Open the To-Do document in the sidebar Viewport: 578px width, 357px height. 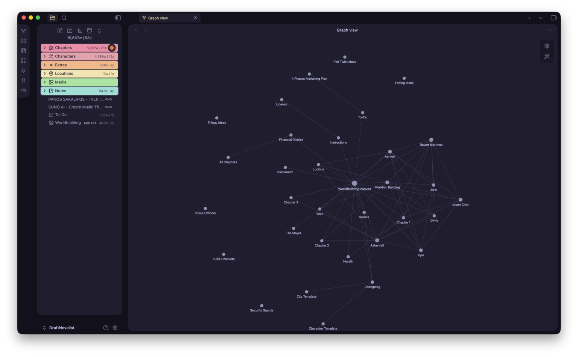pyautogui.click(x=61, y=115)
